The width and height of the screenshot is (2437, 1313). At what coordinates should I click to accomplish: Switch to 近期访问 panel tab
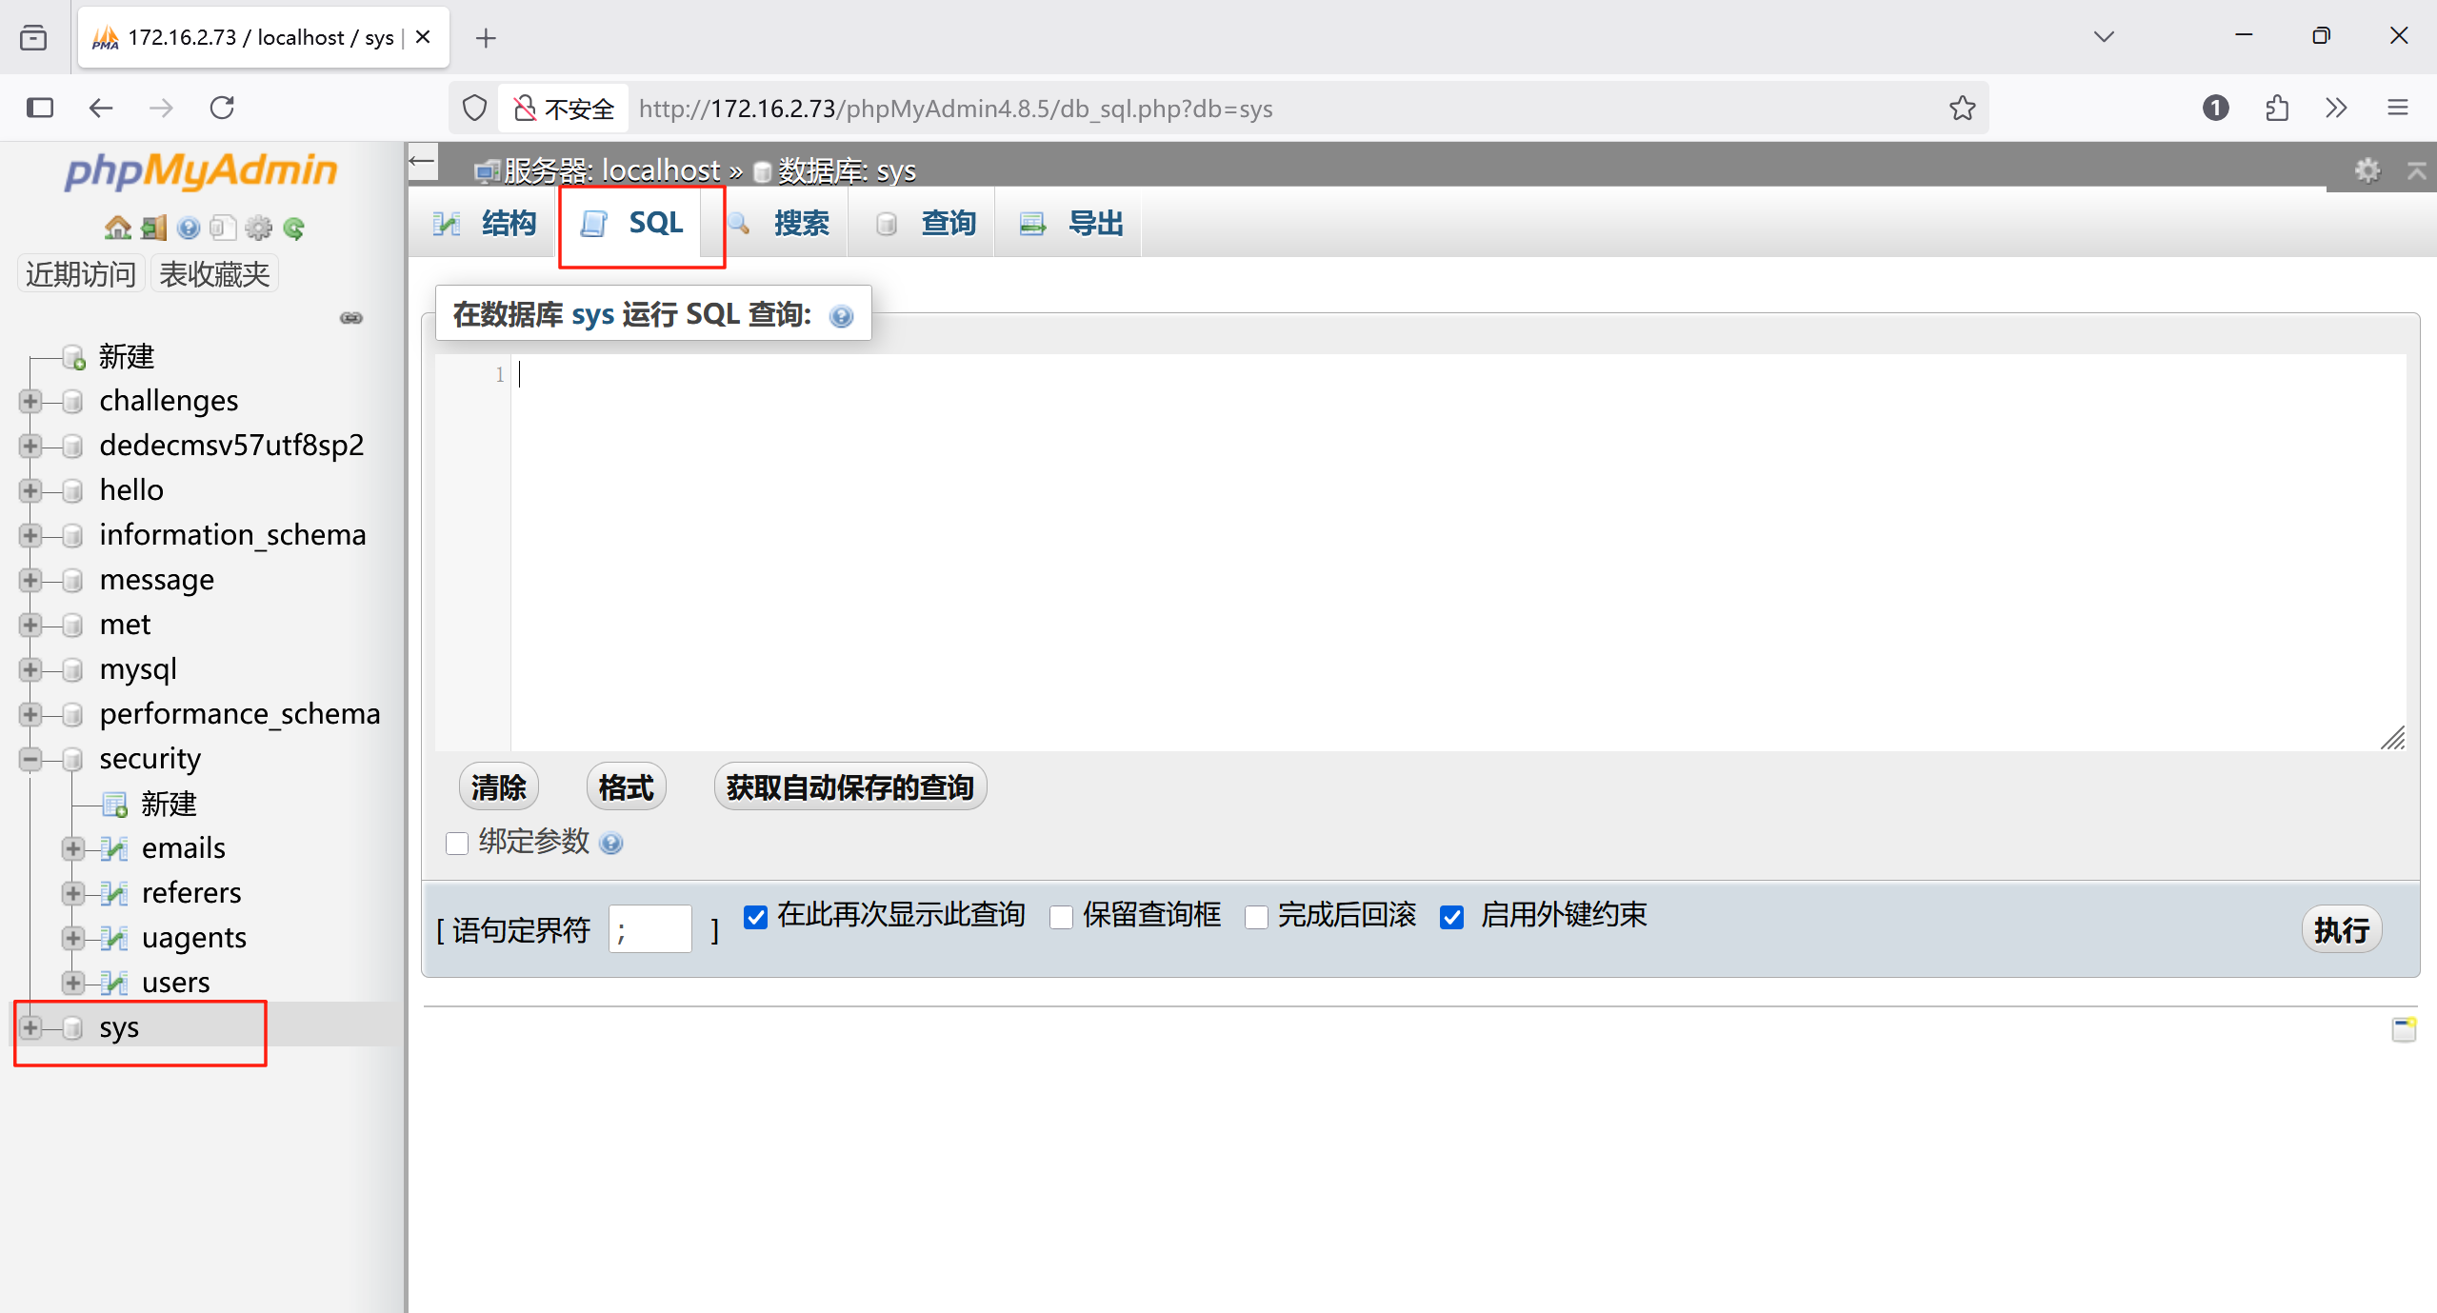pyautogui.click(x=81, y=274)
